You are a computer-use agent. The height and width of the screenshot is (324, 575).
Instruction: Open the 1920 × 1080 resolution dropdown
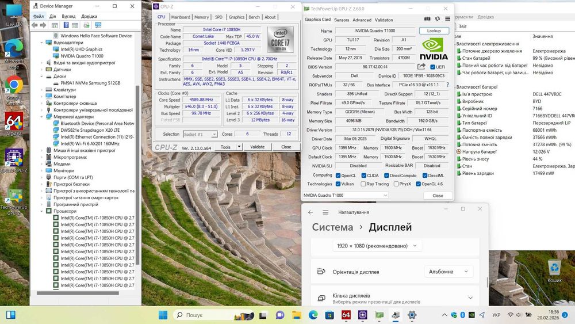point(377,246)
